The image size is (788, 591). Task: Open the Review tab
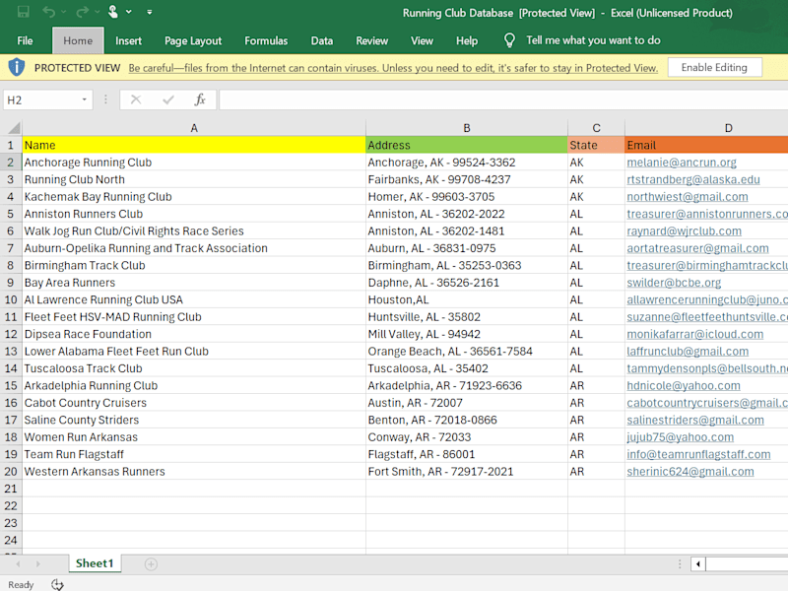click(x=372, y=40)
